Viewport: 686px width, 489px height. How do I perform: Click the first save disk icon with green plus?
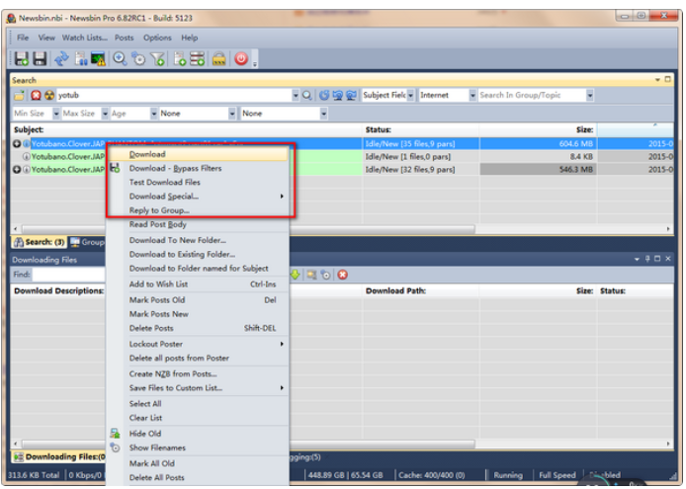click(22, 58)
